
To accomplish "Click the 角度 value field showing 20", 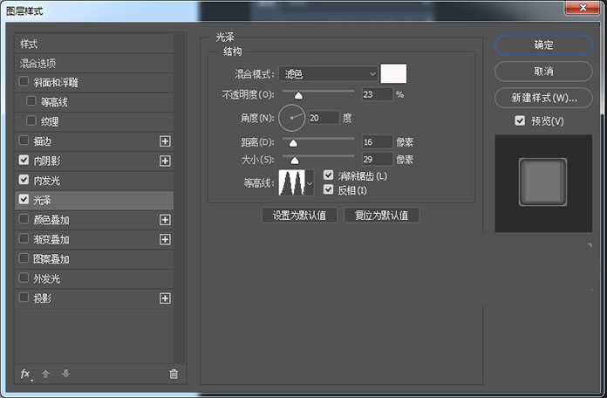I will point(324,118).
